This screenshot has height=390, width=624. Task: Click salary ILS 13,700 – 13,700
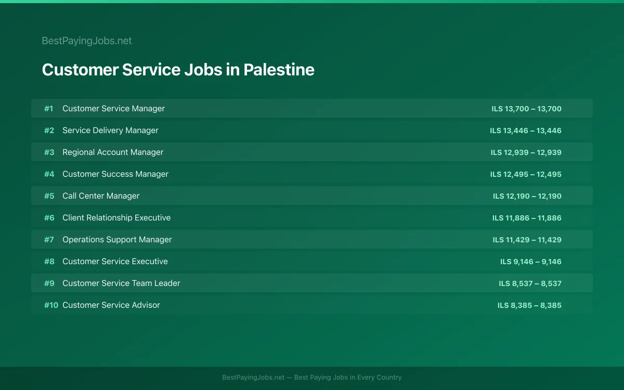click(527, 109)
